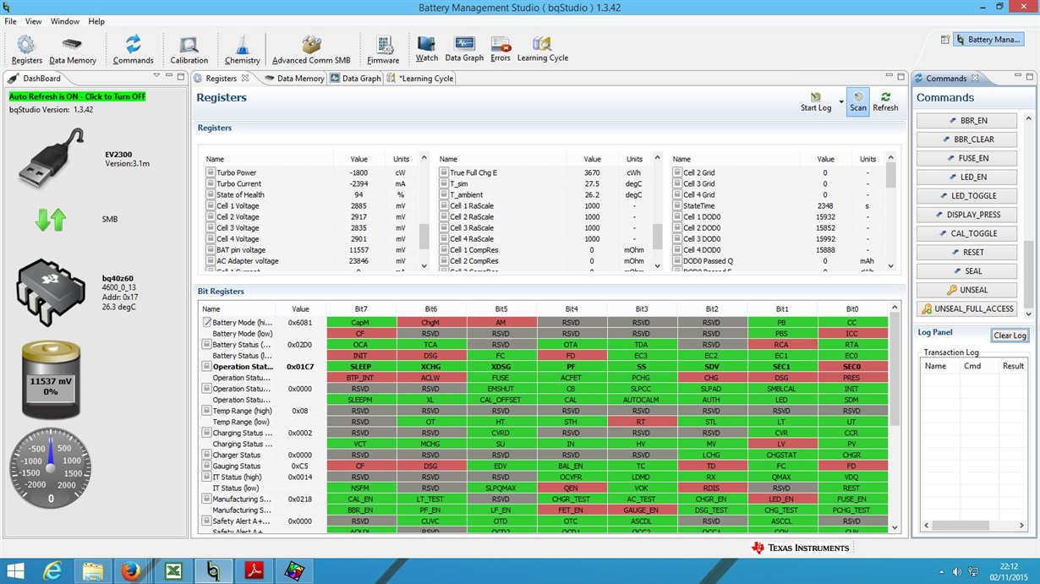The image size is (1040, 584).
Task: Click down arrow of Commands list scrollbar
Action: (1029, 313)
